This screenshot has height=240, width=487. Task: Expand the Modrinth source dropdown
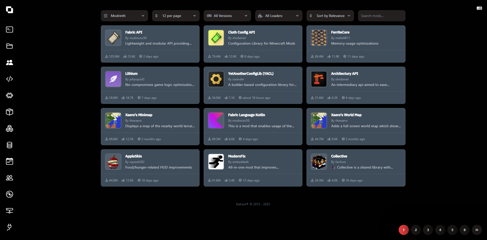tap(124, 16)
